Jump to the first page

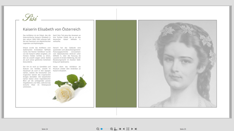pyautogui.click(x=120, y=129)
